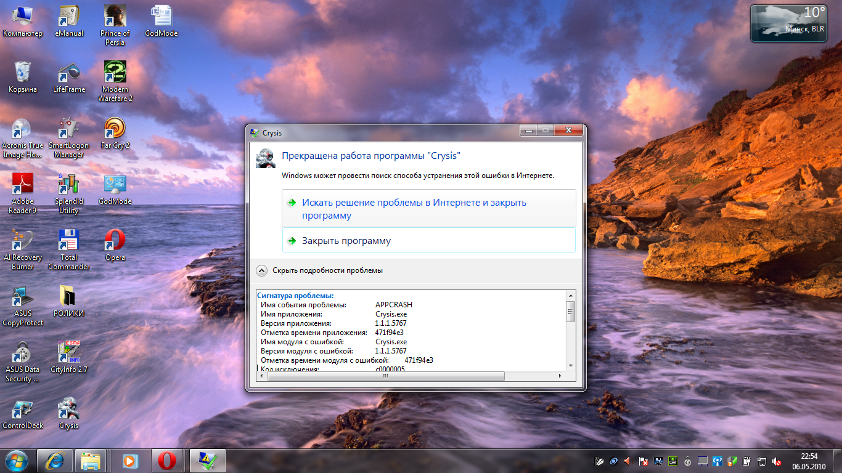Screen dimensions: 842x473
Task: Click the blue wireless antenna tray icon
Action: 717,461
